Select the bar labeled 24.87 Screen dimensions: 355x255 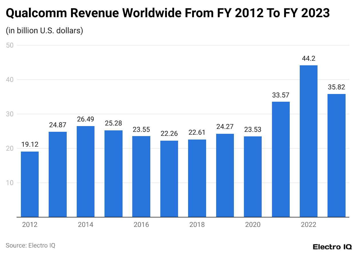58,173
